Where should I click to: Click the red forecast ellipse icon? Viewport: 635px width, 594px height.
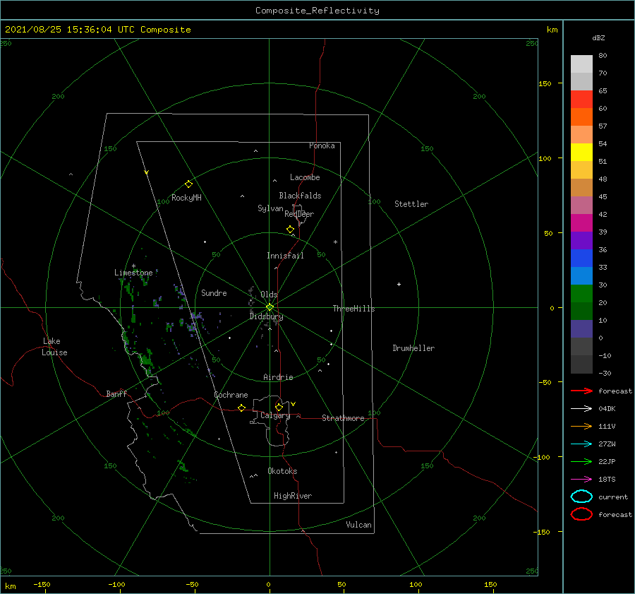coord(581,514)
